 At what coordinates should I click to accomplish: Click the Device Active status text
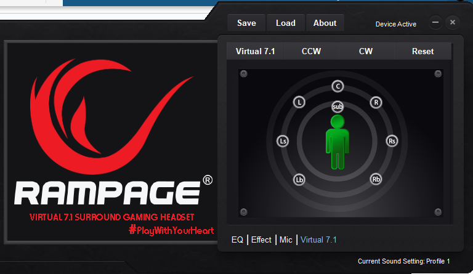click(x=396, y=24)
